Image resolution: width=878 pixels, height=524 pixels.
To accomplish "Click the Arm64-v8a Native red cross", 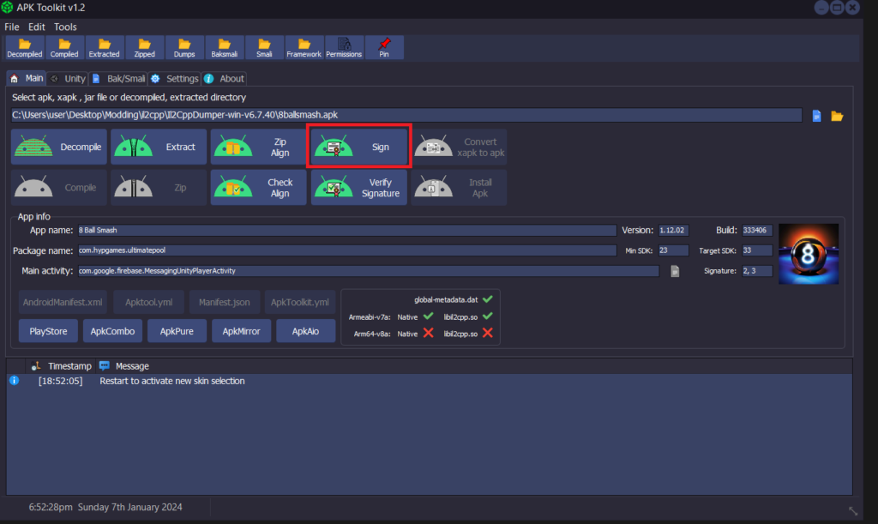I will pos(429,333).
